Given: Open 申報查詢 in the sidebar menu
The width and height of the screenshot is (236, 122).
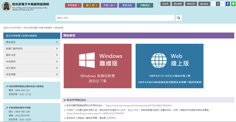Looking at the screenshot, I should click(x=32, y=62).
